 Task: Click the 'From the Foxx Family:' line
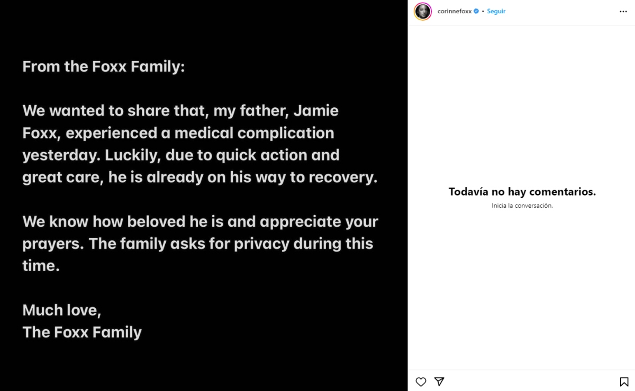coord(104,67)
